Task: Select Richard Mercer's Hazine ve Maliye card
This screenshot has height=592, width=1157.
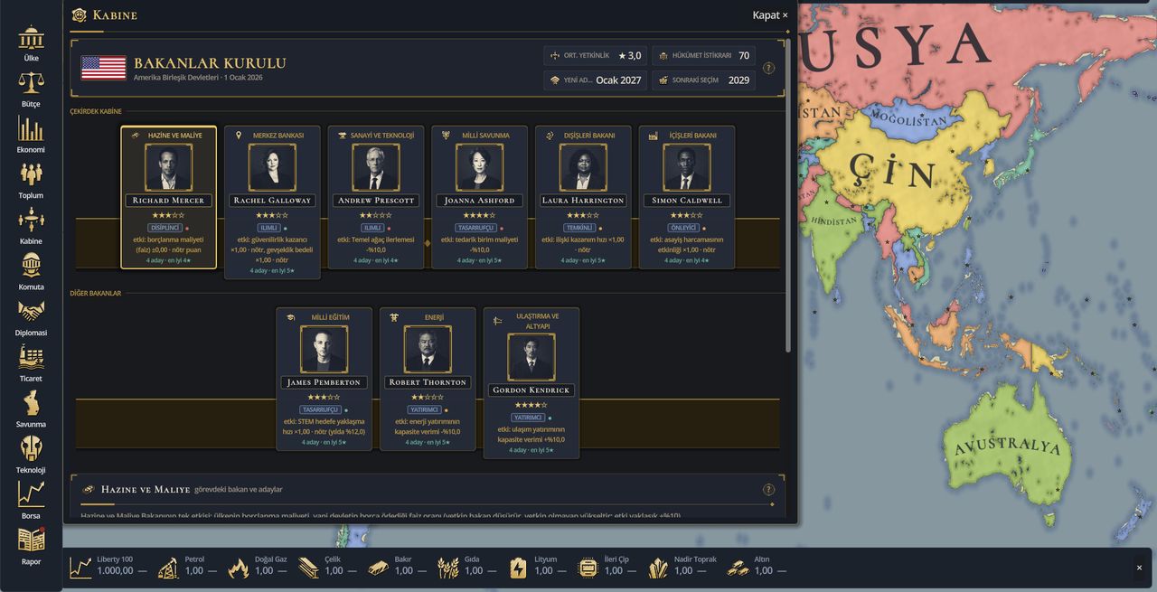Action: tap(169, 197)
